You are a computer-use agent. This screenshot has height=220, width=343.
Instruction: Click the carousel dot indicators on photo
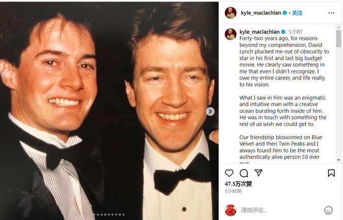tap(109, 215)
